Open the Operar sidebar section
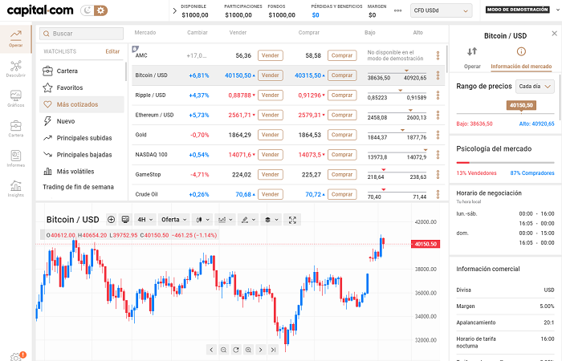Screen dimensions: 562x361 click(x=16, y=39)
